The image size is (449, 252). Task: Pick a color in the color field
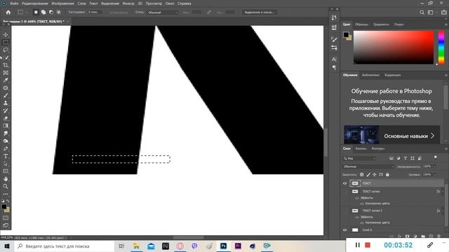[394, 48]
